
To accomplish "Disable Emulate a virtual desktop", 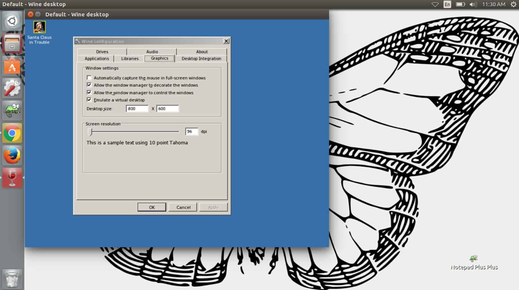I will 89,100.
